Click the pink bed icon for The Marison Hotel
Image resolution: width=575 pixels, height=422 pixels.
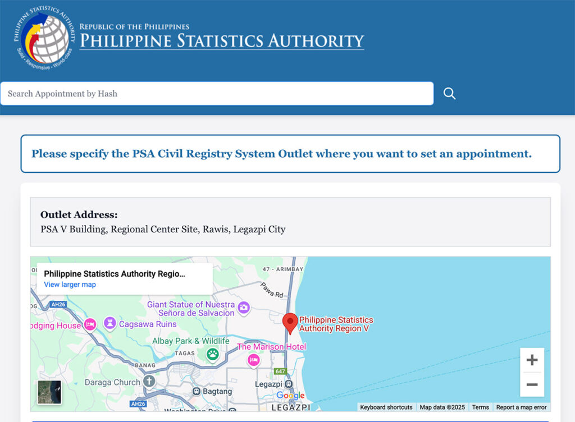(254, 360)
